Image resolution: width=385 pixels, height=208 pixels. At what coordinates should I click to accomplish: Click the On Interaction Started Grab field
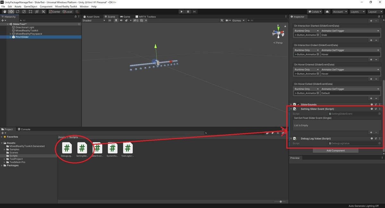click(x=350, y=35)
